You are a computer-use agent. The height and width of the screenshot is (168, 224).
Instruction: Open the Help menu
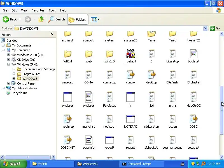pos(63,10)
